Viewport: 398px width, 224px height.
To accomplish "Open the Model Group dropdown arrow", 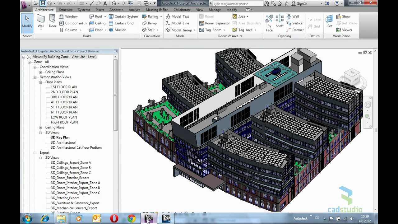I will [x=194, y=30].
